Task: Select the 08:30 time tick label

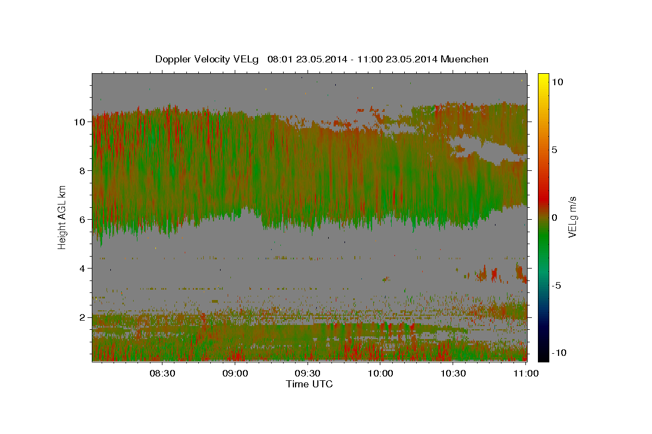Action: click(x=162, y=373)
